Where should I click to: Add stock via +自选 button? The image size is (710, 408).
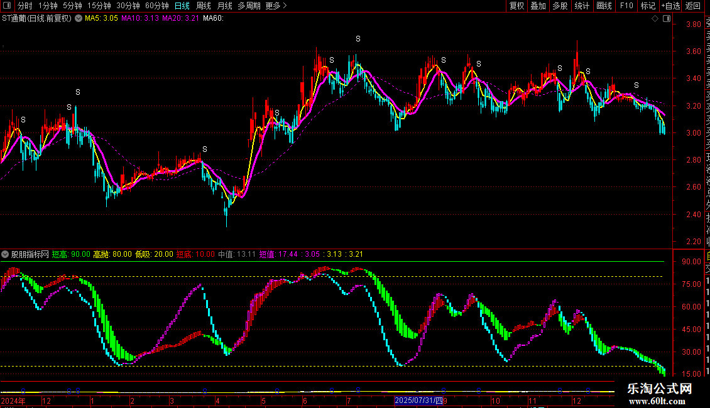click(x=670, y=6)
